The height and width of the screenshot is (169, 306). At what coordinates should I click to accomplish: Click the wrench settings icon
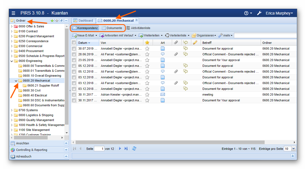(x=259, y=13)
